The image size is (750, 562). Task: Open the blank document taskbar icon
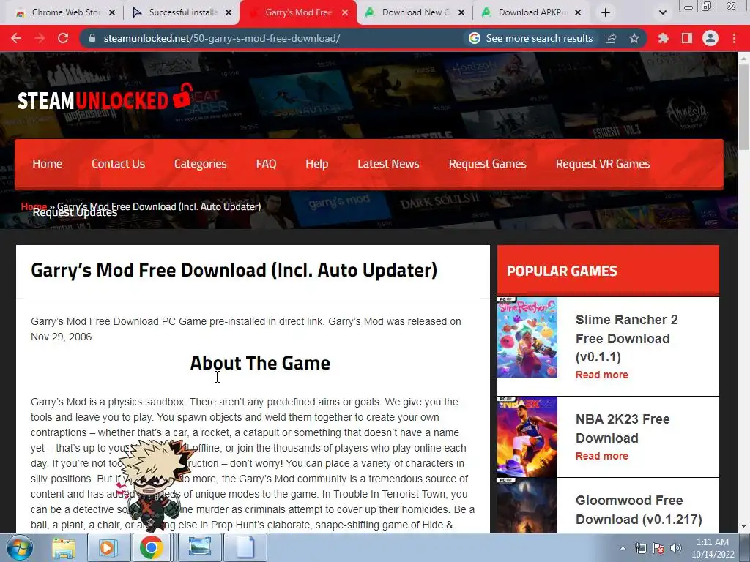click(x=245, y=547)
